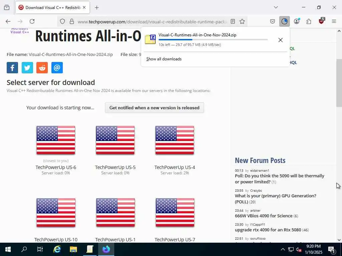Click the downloading zip file icon
Image resolution: width=342 pixels, height=256 pixels.
pos(150,39)
